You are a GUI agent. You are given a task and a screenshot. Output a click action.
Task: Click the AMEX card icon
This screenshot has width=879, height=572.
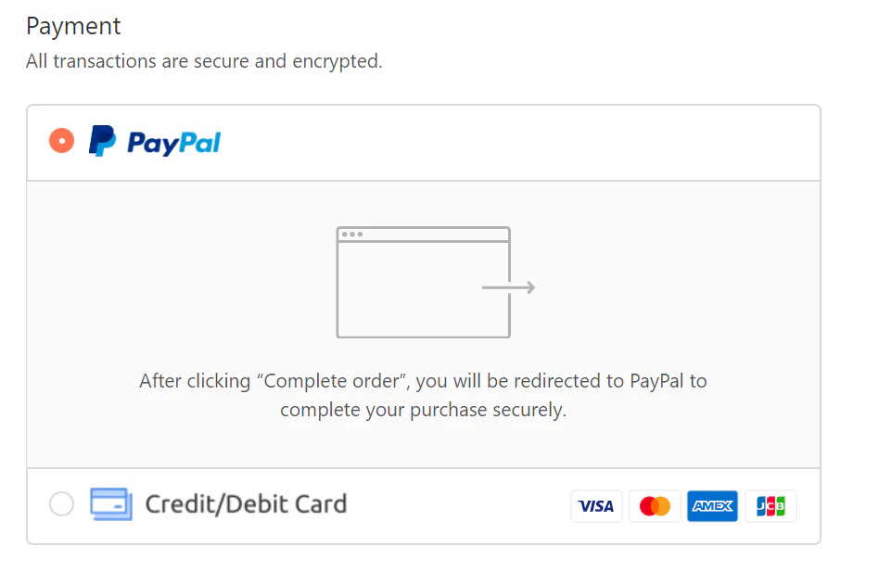click(x=712, y=506)
